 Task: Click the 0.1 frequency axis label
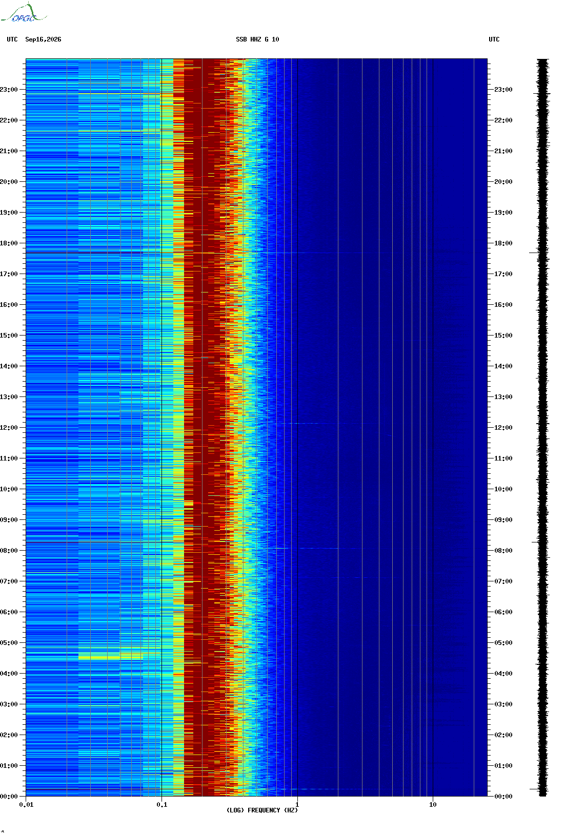(x=162, y=805)
